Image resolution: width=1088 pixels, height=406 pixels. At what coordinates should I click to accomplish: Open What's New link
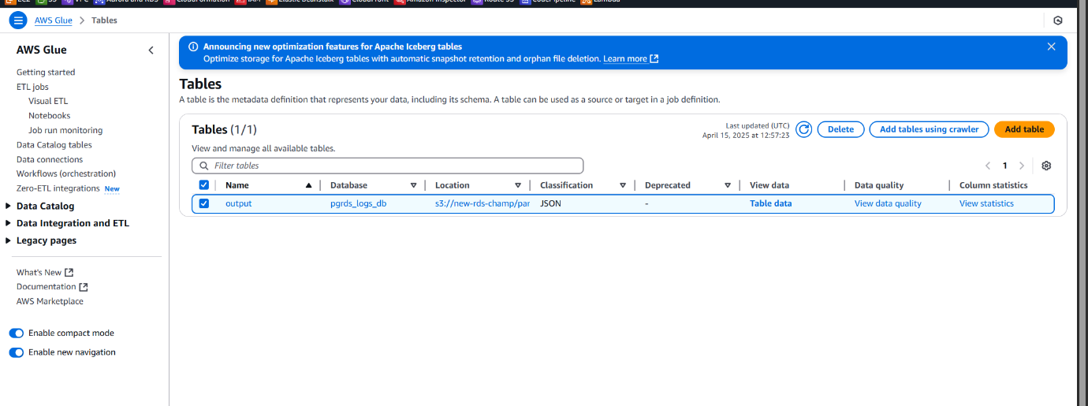click(x=39, y=273)
